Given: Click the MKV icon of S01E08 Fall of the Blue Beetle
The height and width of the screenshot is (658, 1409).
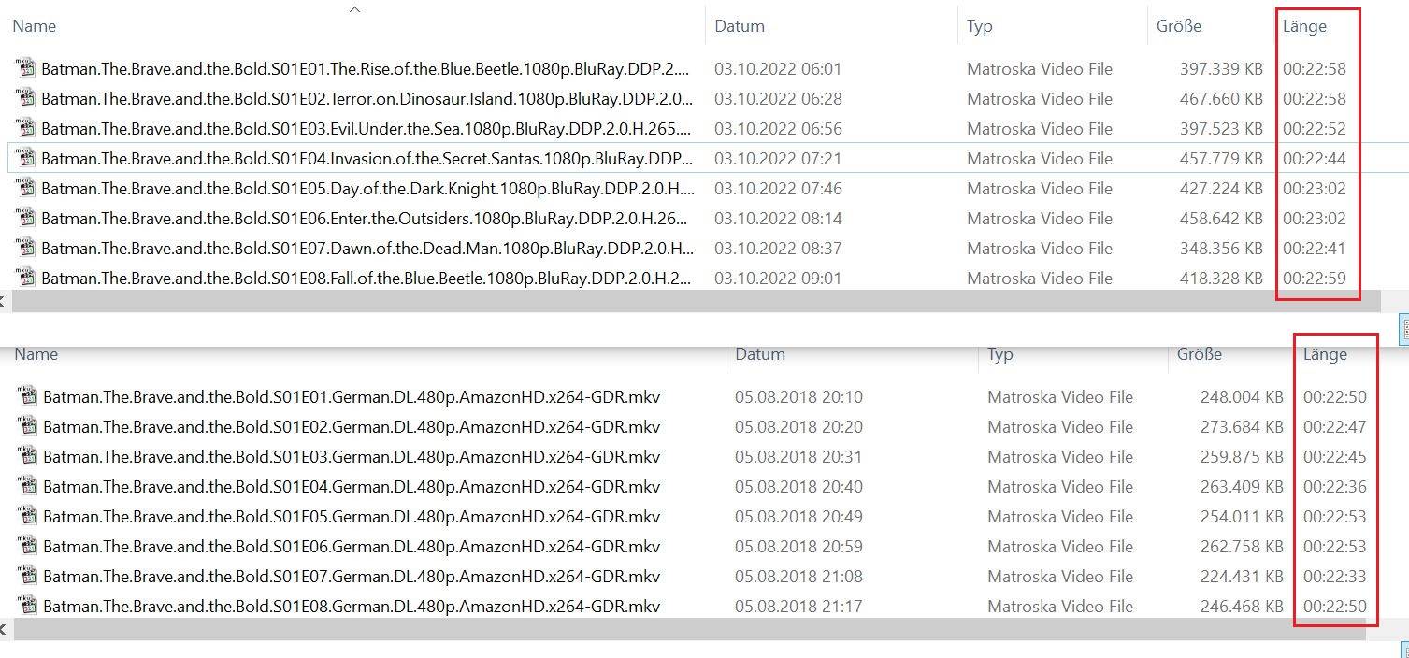Looking at the screenshot, I should coord(26,278).
